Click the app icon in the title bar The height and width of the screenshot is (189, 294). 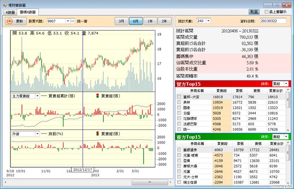pyautogui.click(x=5, y=4)
